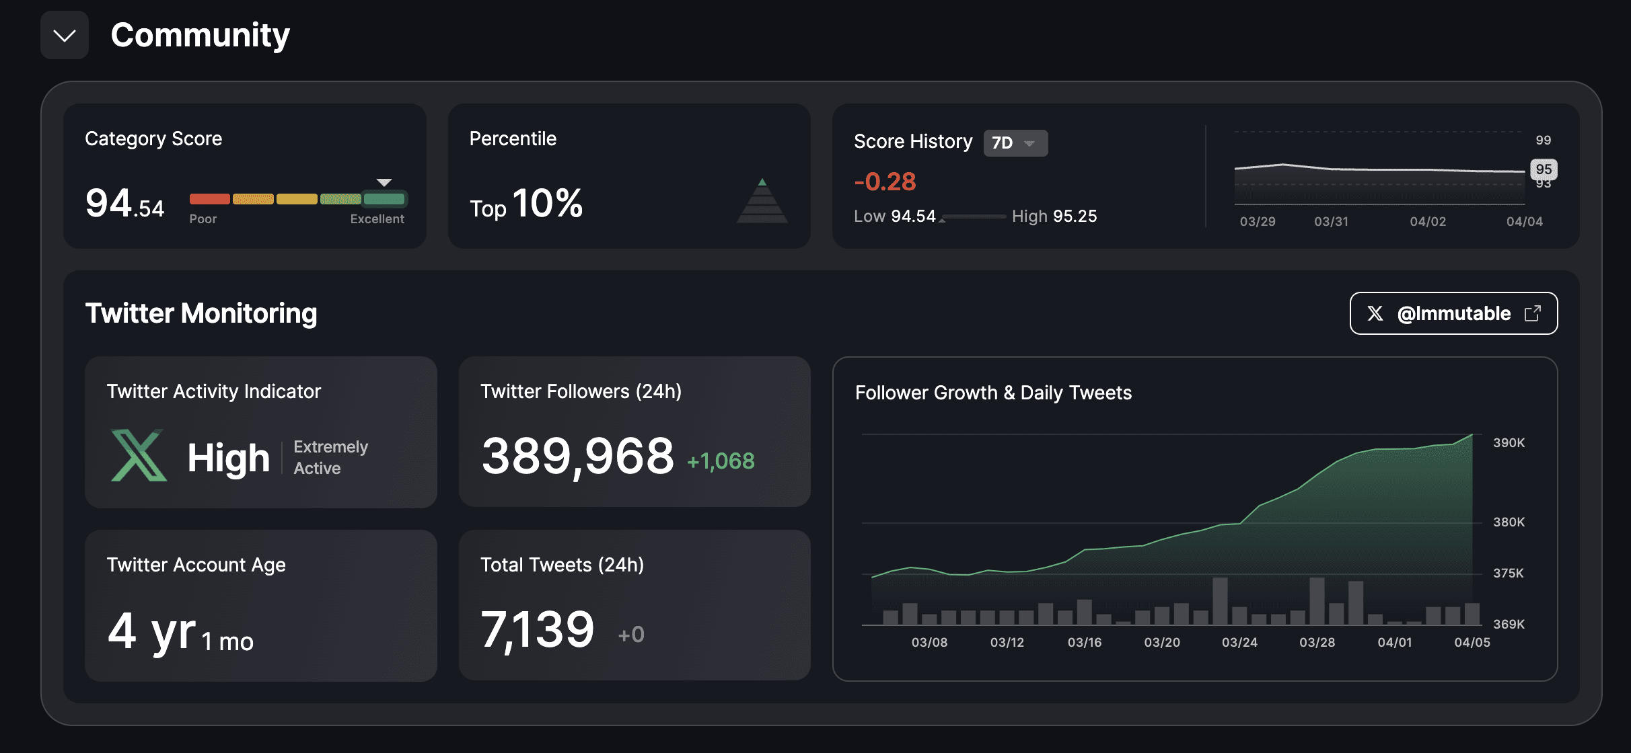Viewport: 1631px width, 753px height.
Task: Open the 7D score history dropdown
Action: 1015,143
